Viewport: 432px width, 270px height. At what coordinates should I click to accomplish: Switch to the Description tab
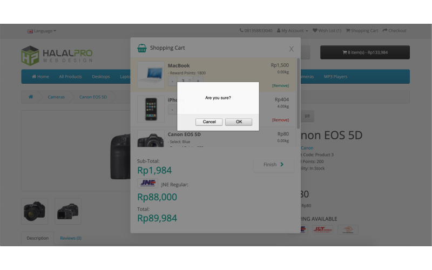click(x=37, y=238)
